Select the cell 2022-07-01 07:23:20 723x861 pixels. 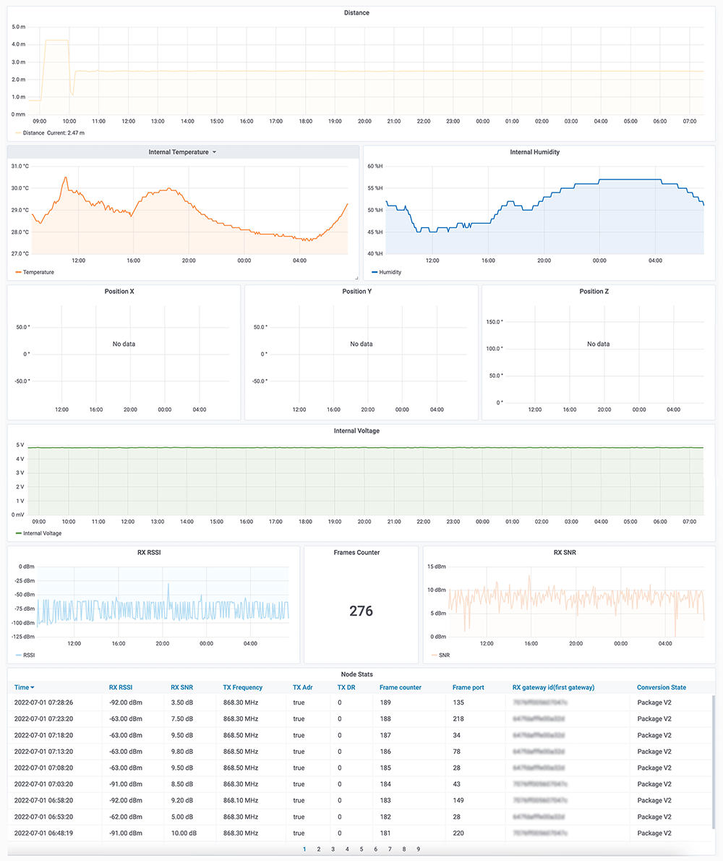[x=43, y=718]
